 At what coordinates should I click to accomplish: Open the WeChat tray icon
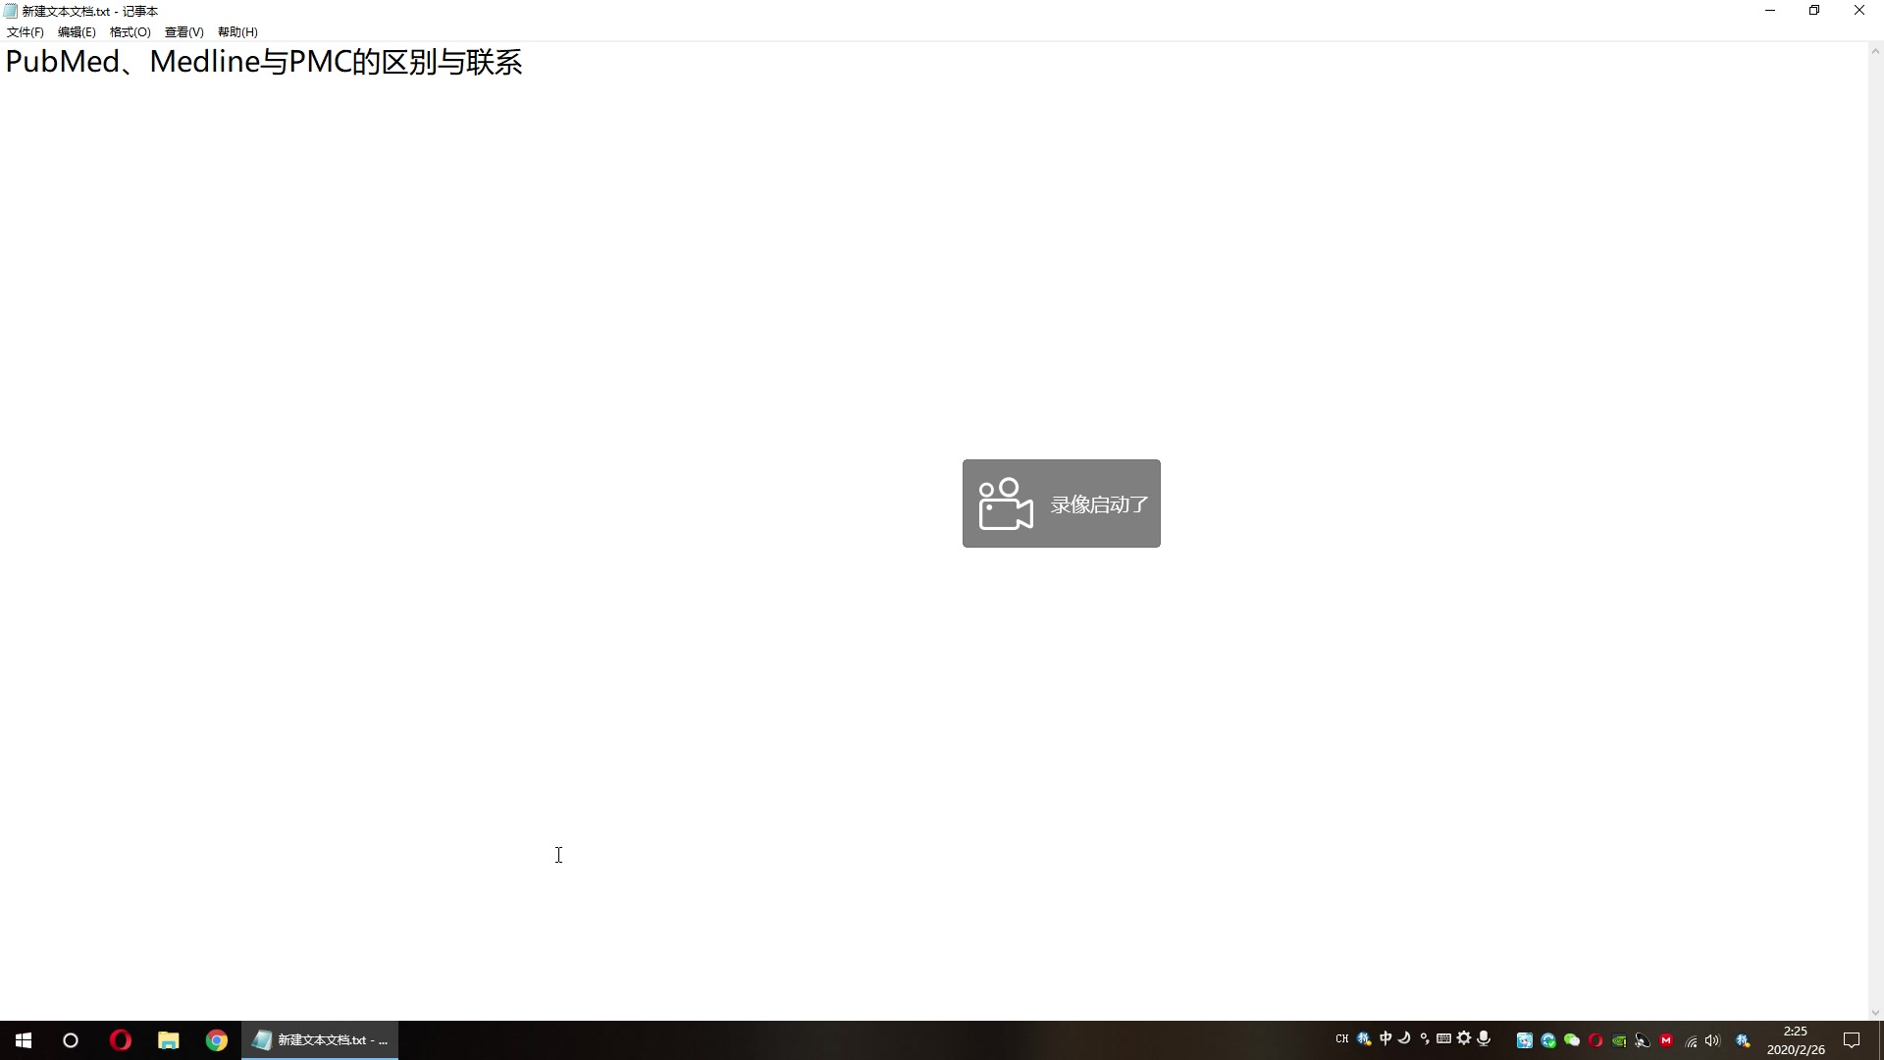(x=1572, y=1040)
